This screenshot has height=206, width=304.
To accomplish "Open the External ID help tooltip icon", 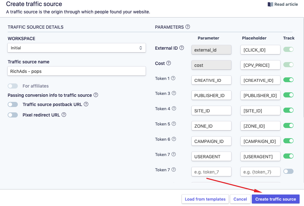I will coord(181,48).
